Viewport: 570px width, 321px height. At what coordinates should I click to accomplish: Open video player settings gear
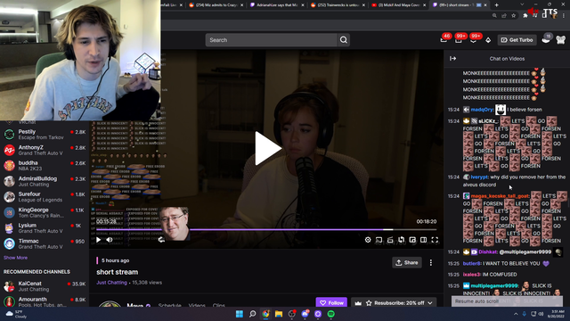[368, 240]
